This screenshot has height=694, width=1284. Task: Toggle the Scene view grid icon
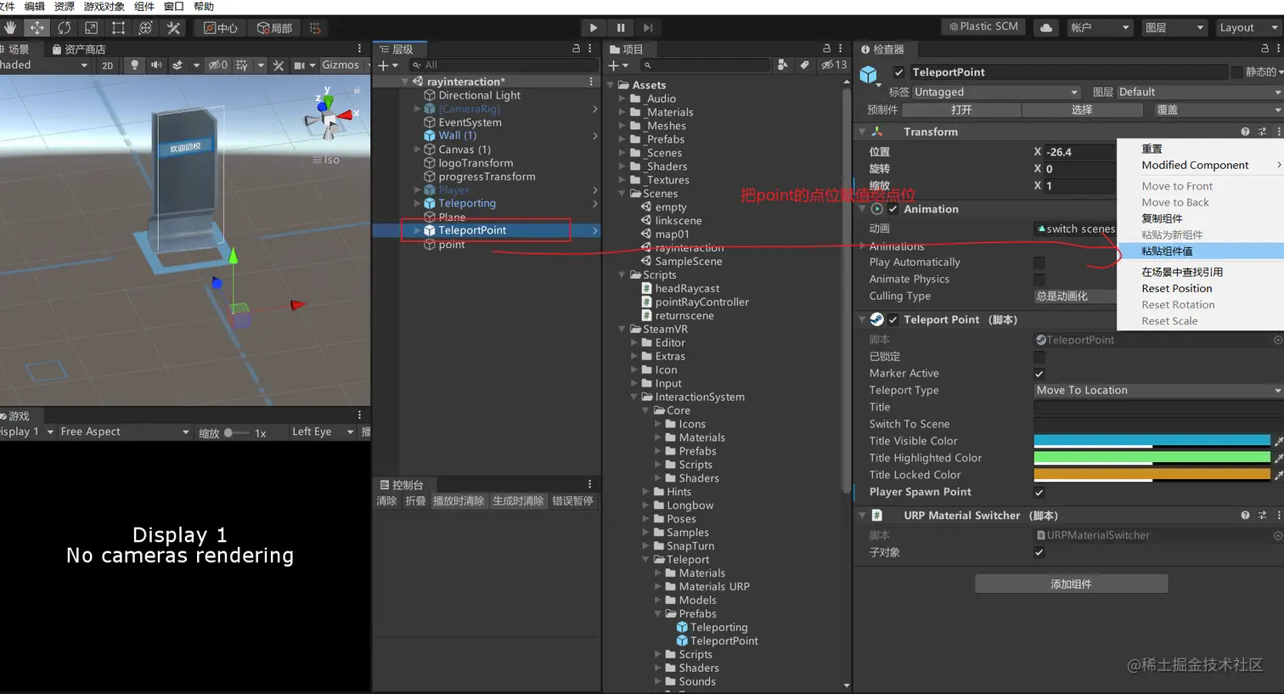(x=242, y=65)
